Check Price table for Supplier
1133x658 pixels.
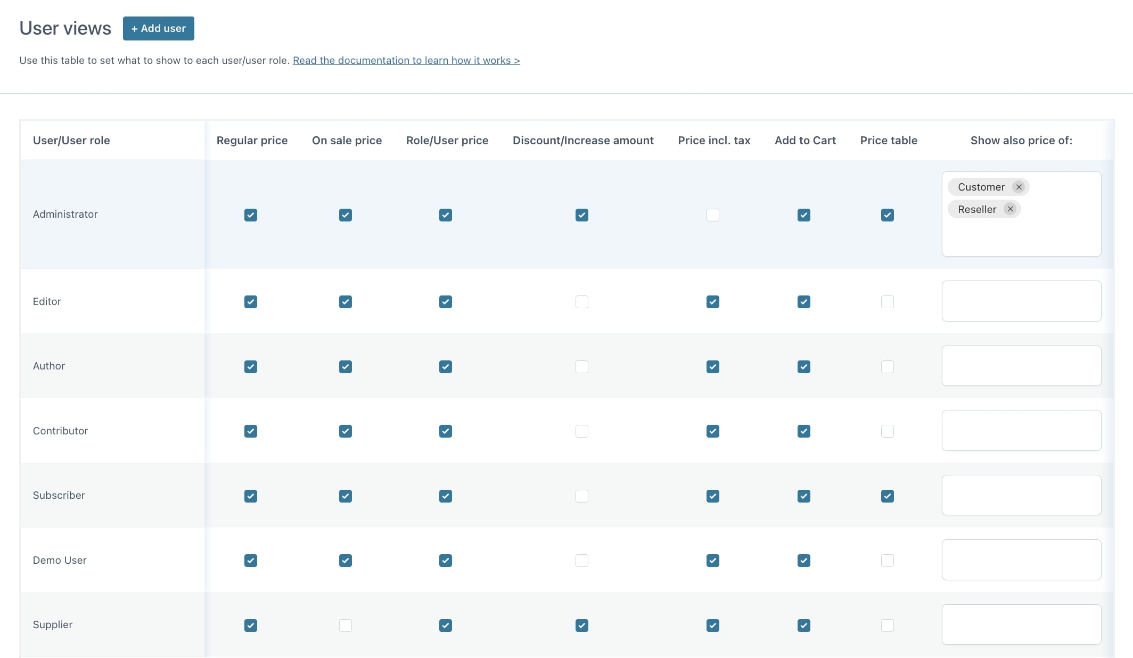888,626
